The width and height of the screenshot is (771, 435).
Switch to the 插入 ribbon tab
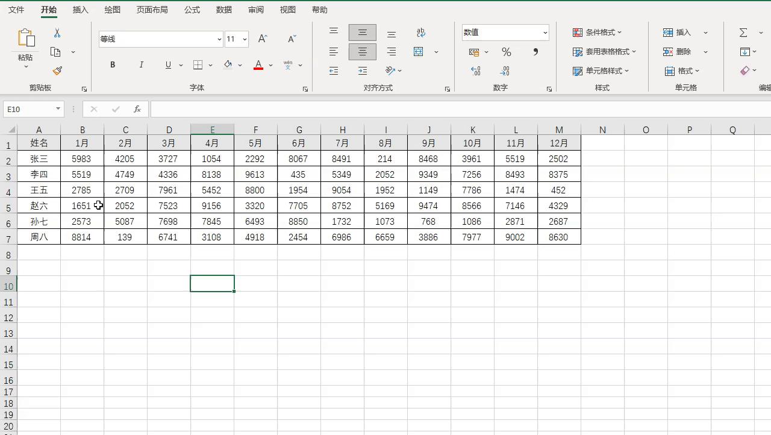pos(80,10)
